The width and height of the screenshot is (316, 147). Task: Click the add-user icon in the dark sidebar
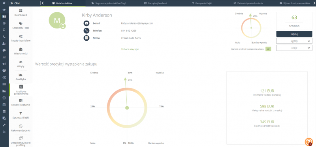tap(4, 43)
